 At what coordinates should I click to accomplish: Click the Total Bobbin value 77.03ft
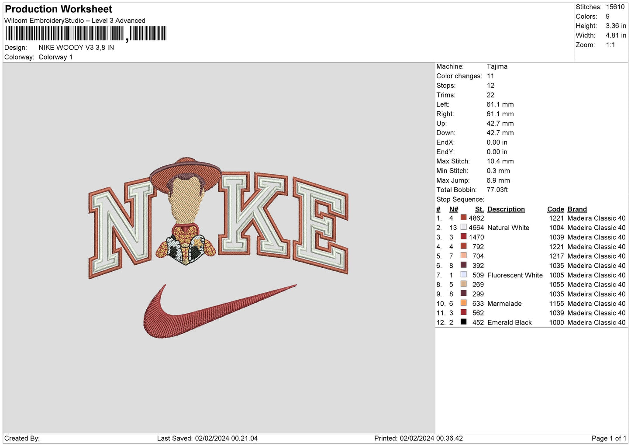(497, 190)
